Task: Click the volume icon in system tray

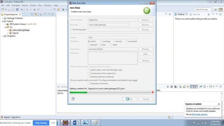Action: (x=206, y=123)
